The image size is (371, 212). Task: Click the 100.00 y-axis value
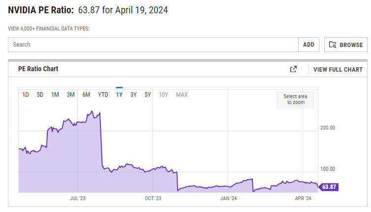click(328, 169)
